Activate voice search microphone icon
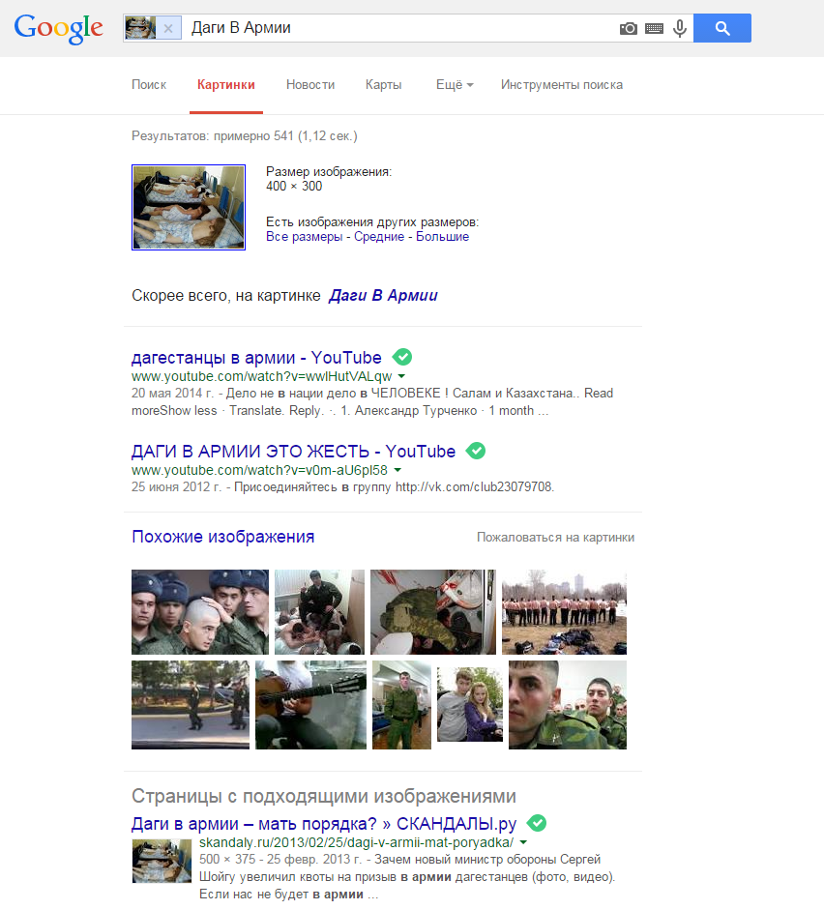Image resolution: width=824 pixels, height=910 pixels. (x=680, y=28)
